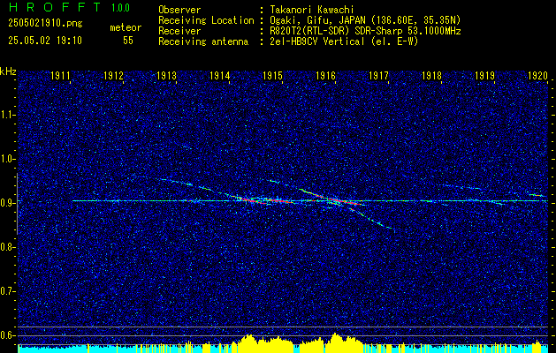This screenshot has height=353, width=556.
Task: Click the 1920 time marker
Action: (538, 75)
